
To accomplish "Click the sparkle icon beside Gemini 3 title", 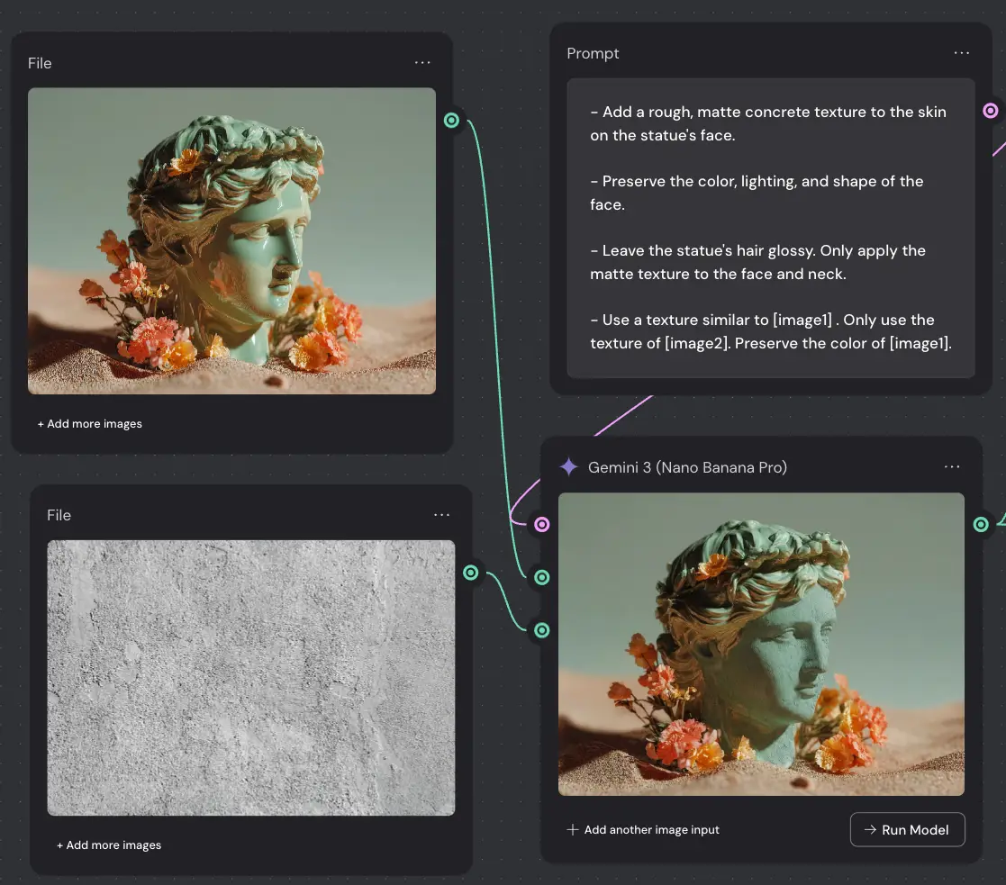I will pos(568,467).
